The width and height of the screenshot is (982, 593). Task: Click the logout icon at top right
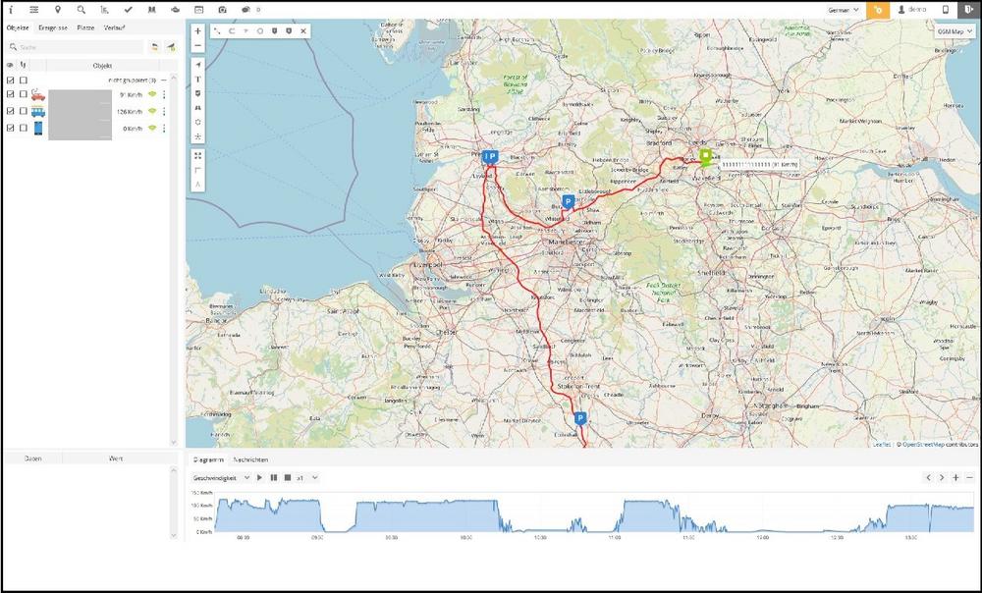click(x=969, y=9)
